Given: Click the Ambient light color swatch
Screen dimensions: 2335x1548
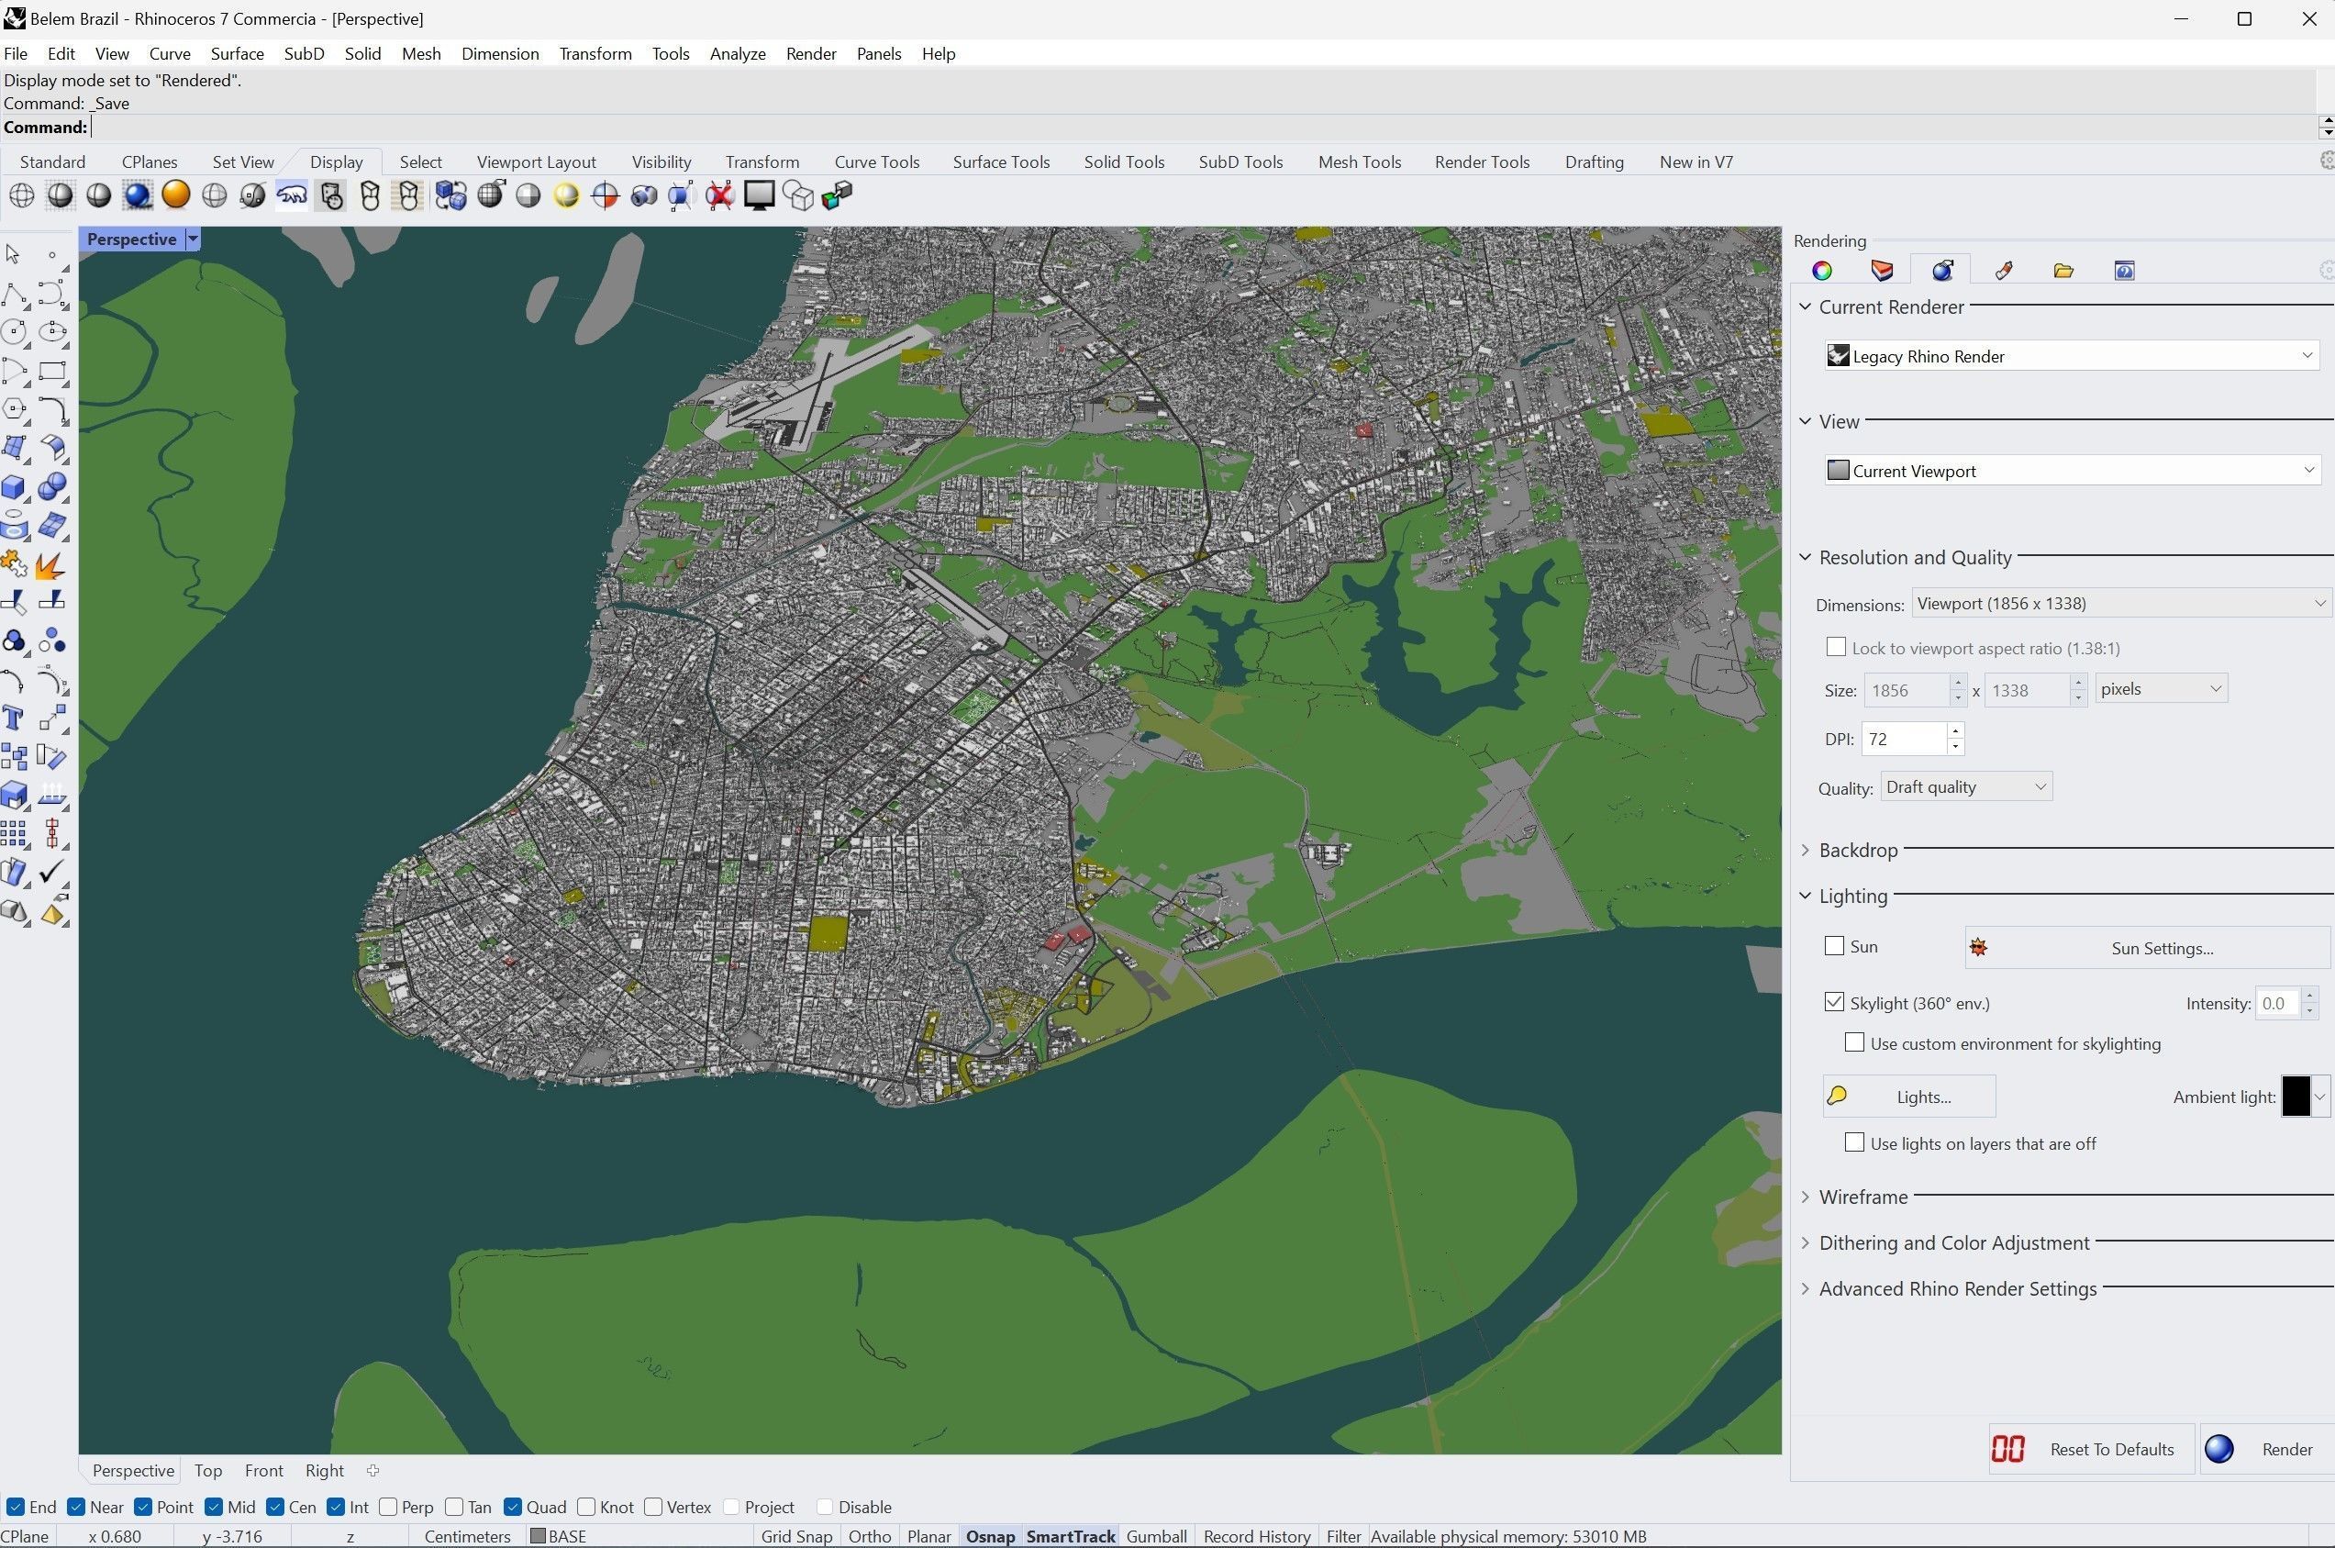Looking at the screenshot, I should tap(2298, 1096).
